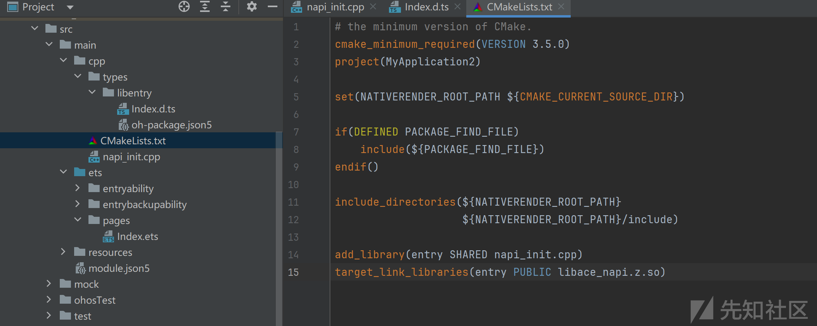Expand the entryability folder chevron
The width and height of the screenshot is (817, 326).
tap(78, 188)
